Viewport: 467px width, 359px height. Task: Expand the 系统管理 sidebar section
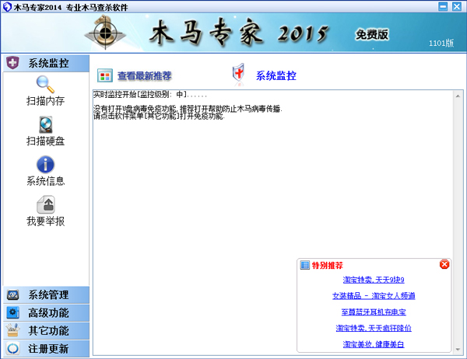click(46, 295)
